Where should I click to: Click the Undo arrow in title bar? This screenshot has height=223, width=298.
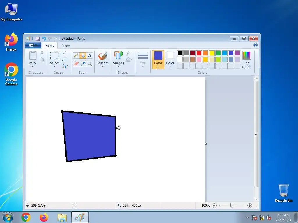pos(44,39)
